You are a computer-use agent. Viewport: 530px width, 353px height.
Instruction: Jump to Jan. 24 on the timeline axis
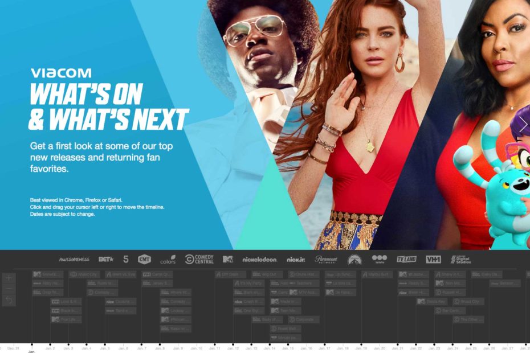point(452,348)
